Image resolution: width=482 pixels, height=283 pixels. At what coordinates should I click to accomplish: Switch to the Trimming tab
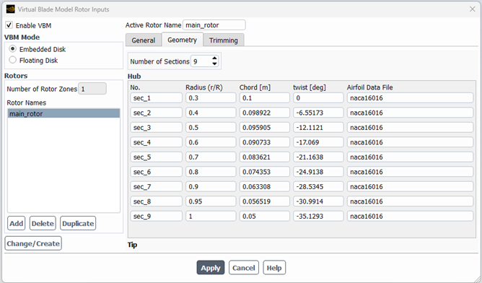click(224, 40)
